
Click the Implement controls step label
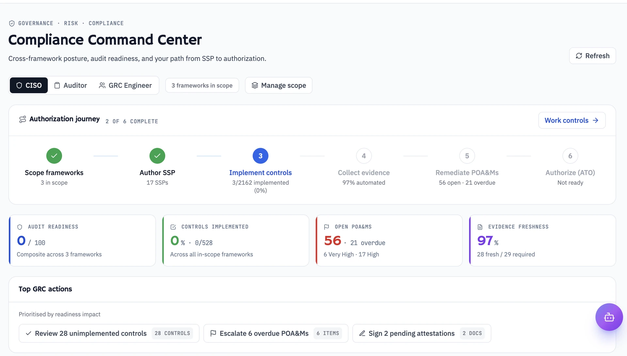261,173
